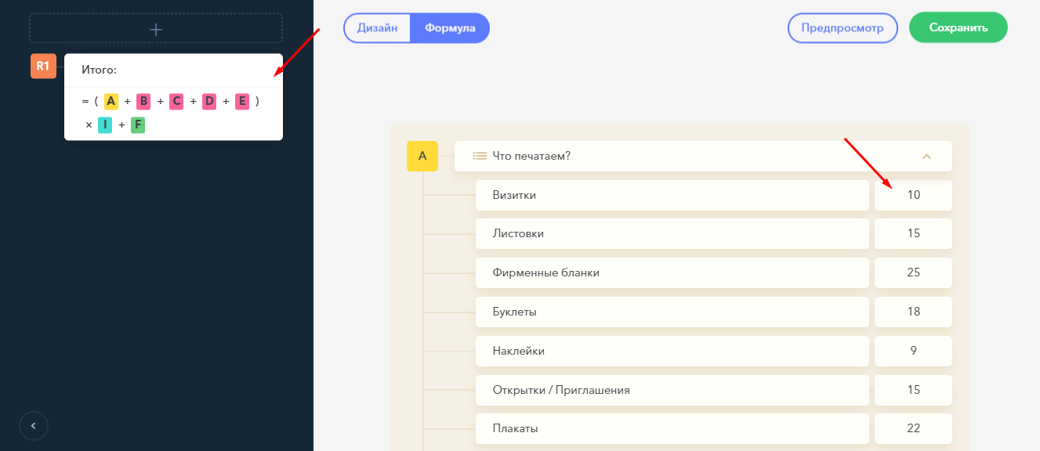Edit value 15 for Открытки / Приглашения
1040x451 pixels.
913,390
